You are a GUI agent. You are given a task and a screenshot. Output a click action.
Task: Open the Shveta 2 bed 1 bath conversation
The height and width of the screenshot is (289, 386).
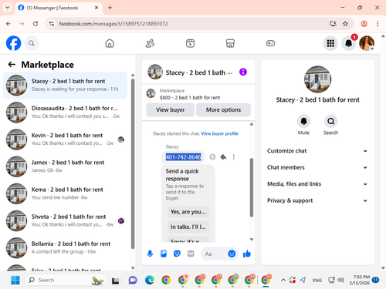(x=65, y=220)
